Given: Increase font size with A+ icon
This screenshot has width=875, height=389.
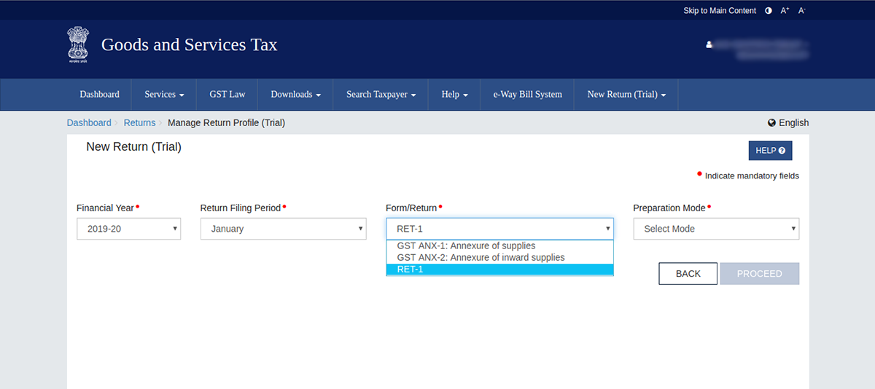Looking at the screenshot, I should (x=785, y=11).
